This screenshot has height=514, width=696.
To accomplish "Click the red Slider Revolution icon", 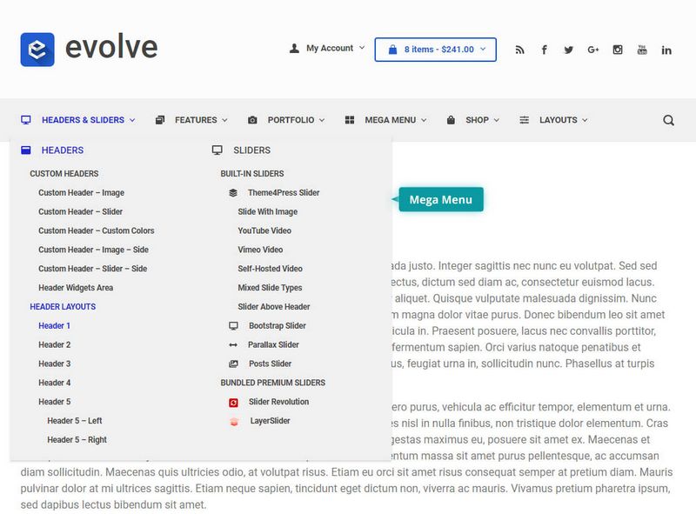I will click(233, 402).
